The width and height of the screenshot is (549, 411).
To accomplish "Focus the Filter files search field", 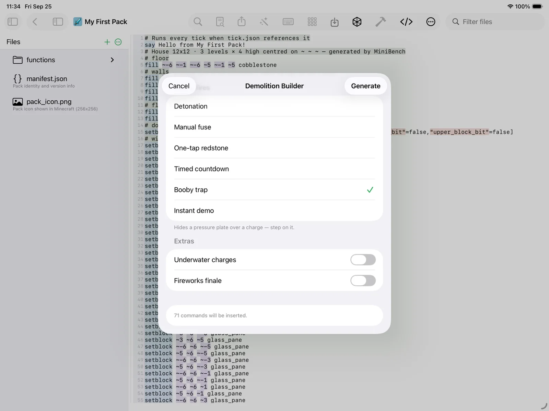I will point(495,22).
